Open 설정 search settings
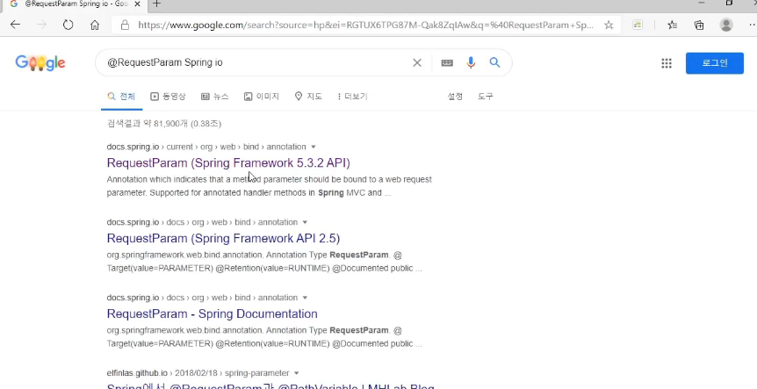The image size is (757, 389). coord(455,97)
